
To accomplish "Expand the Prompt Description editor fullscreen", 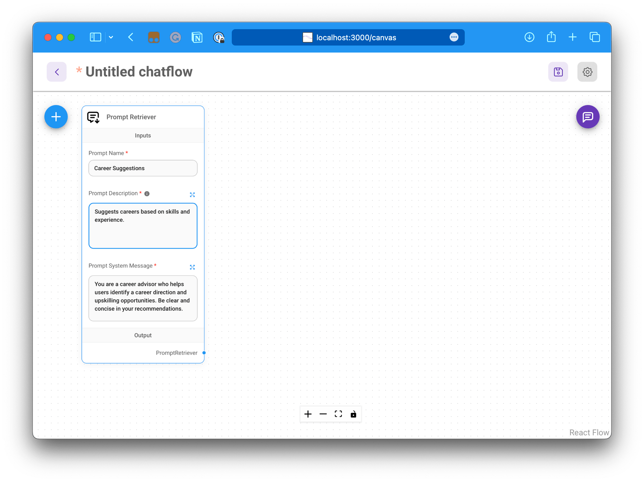I will click(192, 194).
